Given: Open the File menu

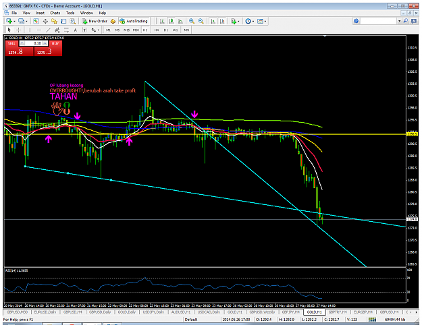Looking at the screenshot, I should click(x=14, y=13).
